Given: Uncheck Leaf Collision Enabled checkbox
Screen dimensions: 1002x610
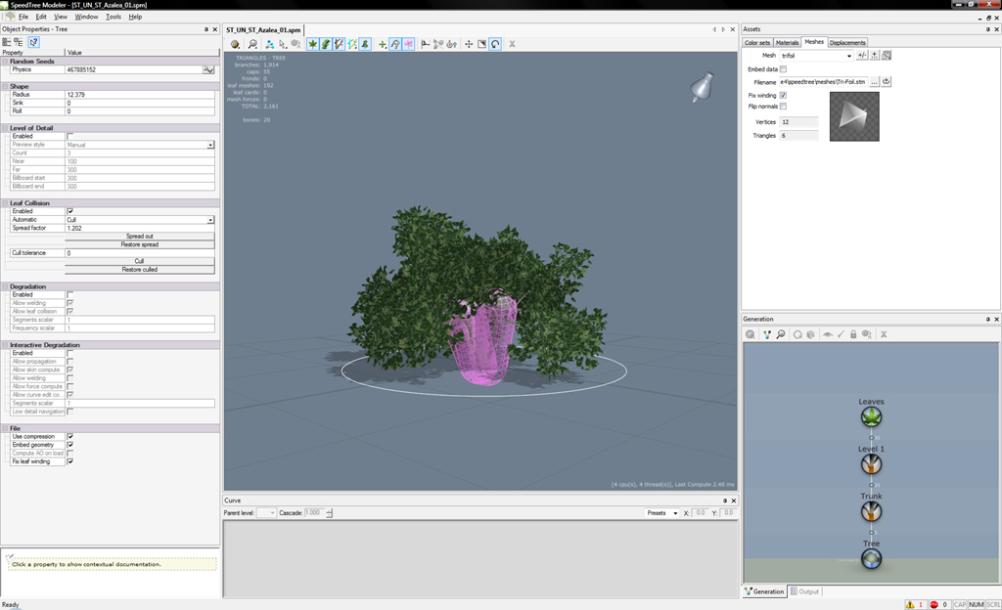Looking at the screenshot, I should (x=70, y=211).
